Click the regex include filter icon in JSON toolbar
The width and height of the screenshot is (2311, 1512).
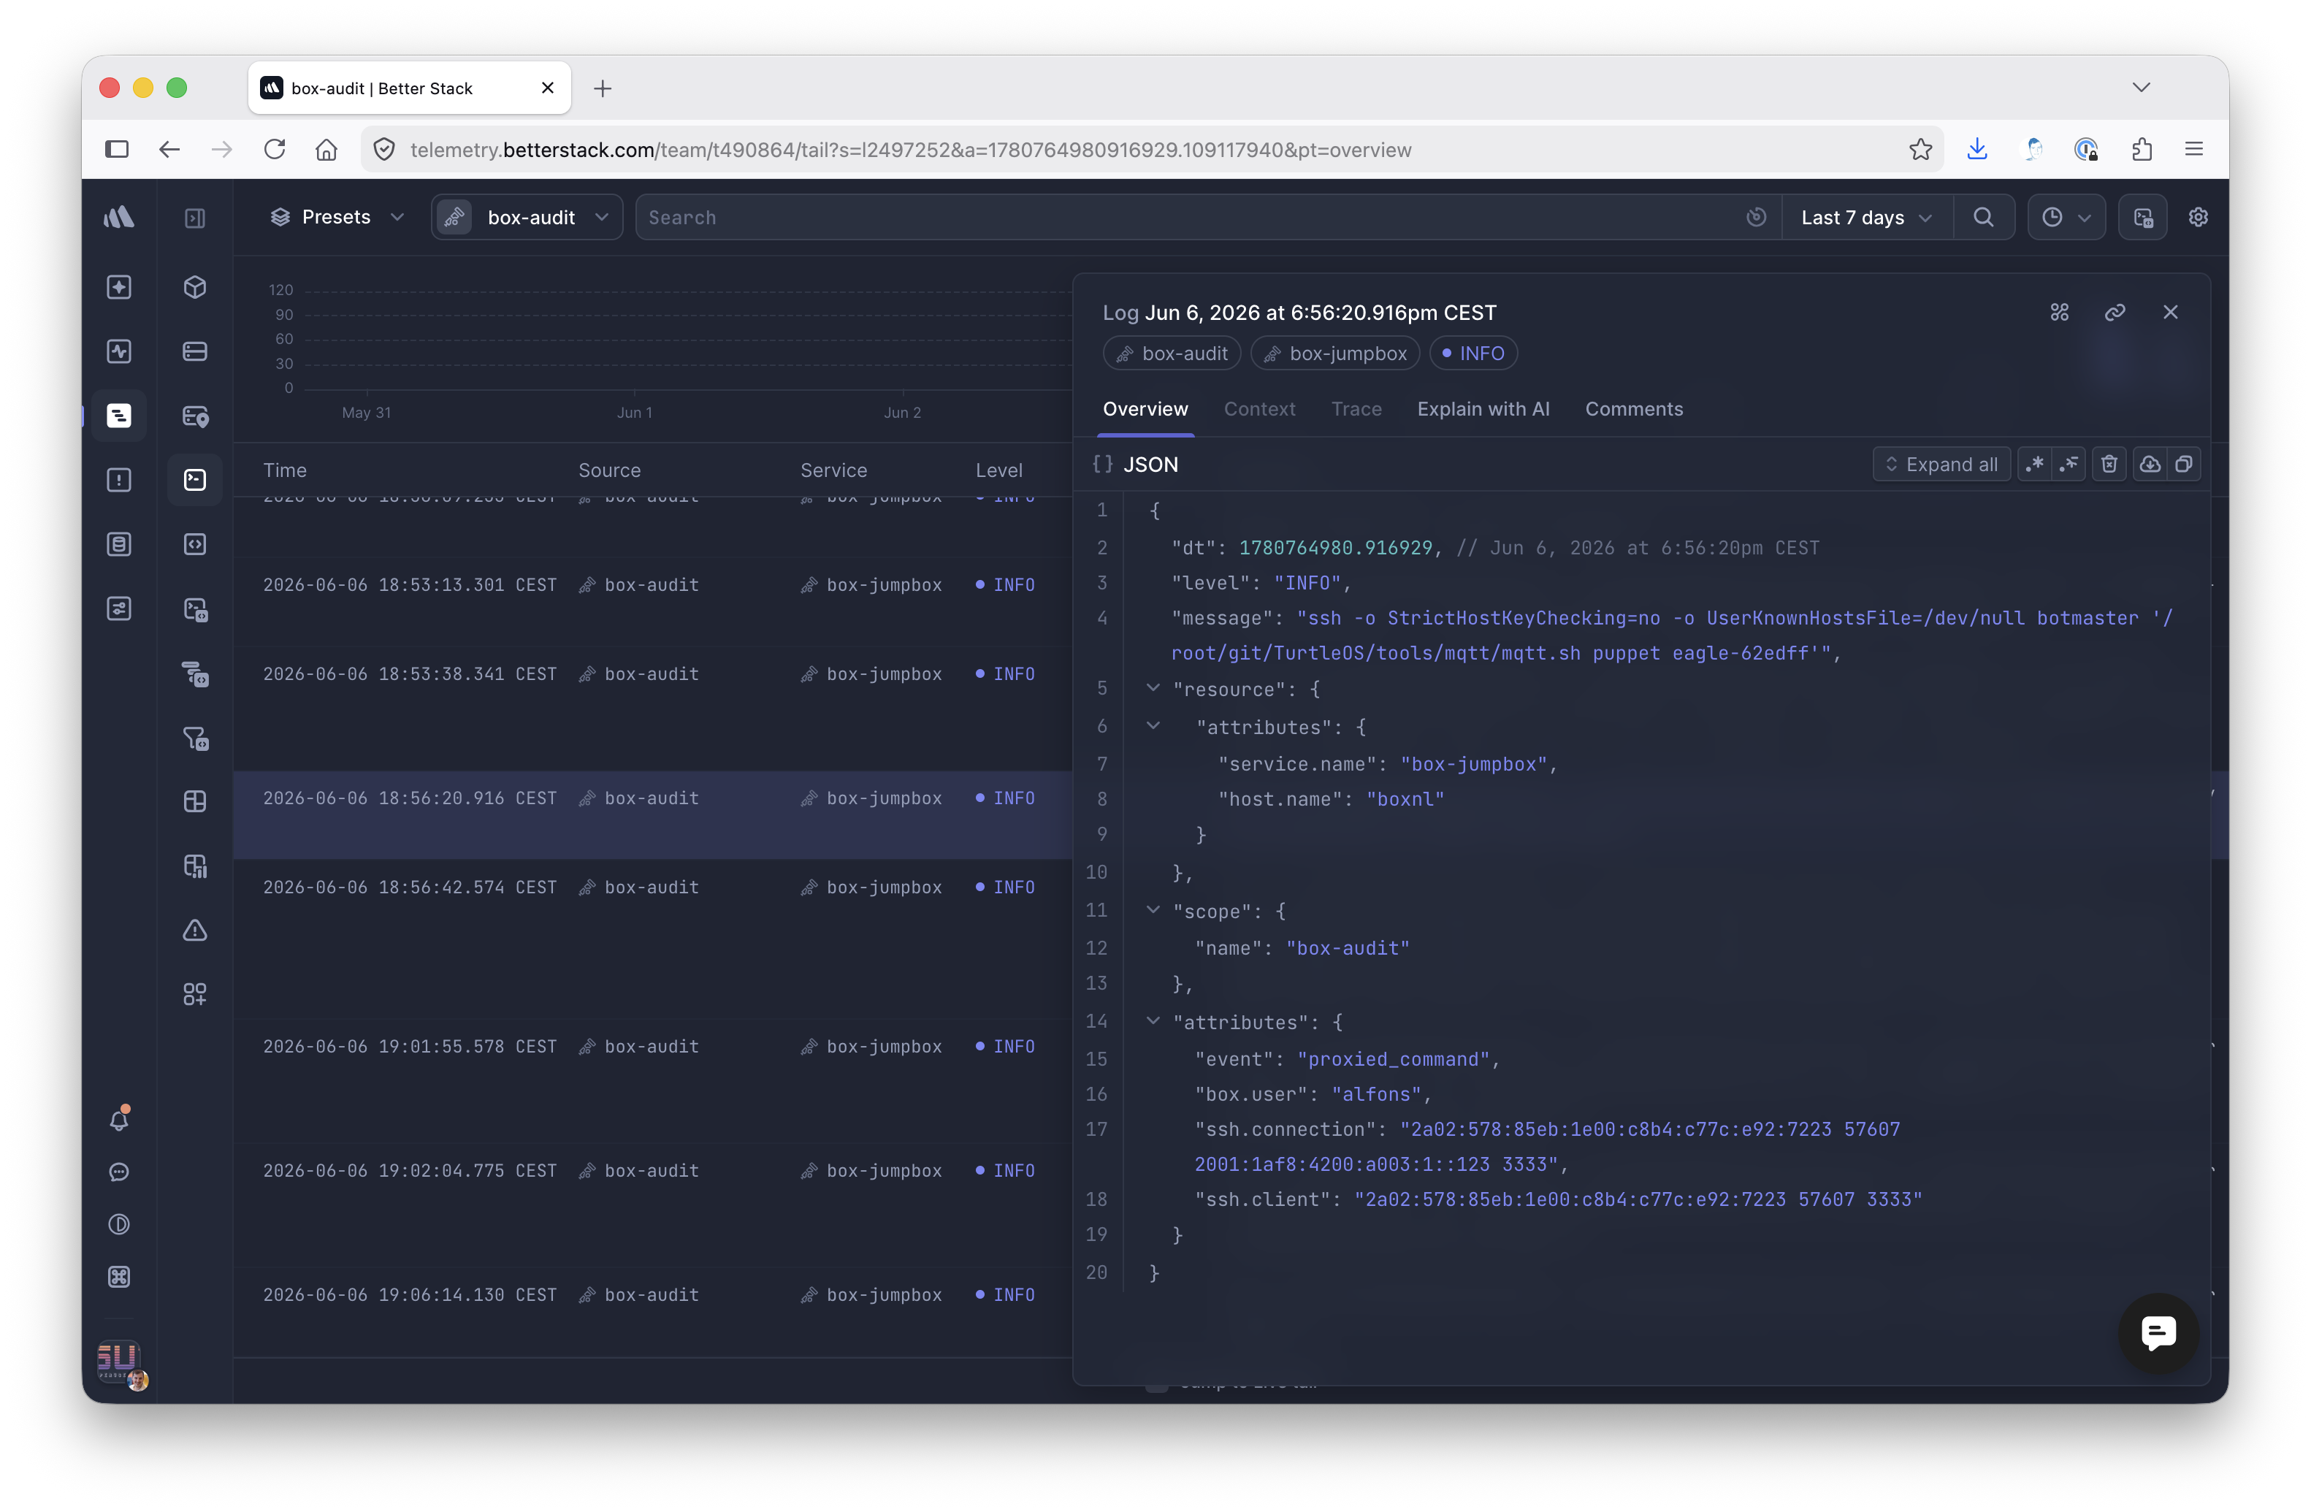pyautogui.click(x=2034, y=464)
